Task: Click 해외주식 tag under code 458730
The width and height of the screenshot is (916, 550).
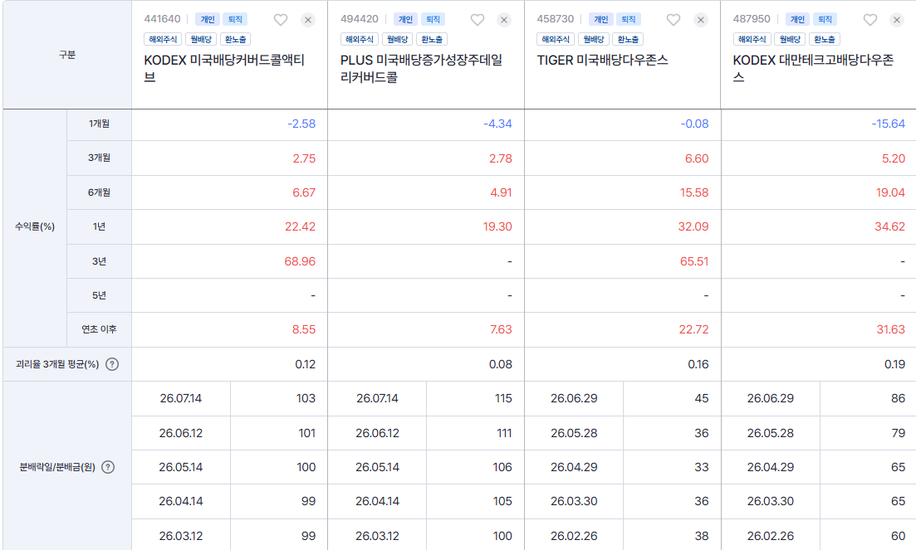Action: (556, 39)
